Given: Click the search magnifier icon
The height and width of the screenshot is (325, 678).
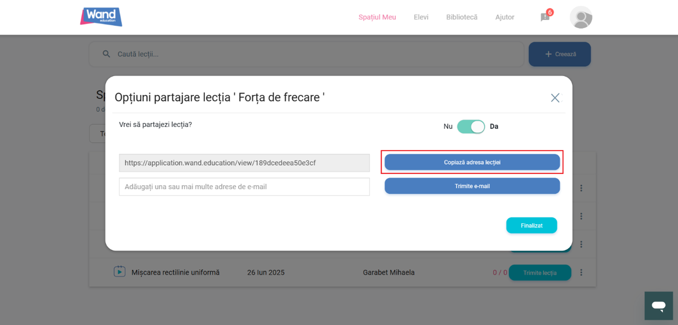Looking at the screenshot, I should pyautogui.click(x=107, y=54).
